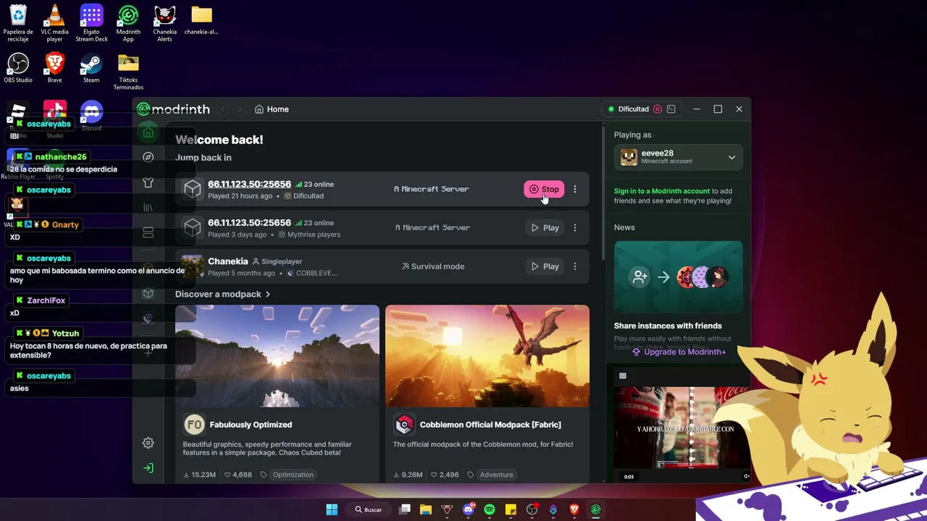The height and width of the screenshot is (521, 927).
Task: Open Spotify from the taskbar
Action: tap(490, 509)
